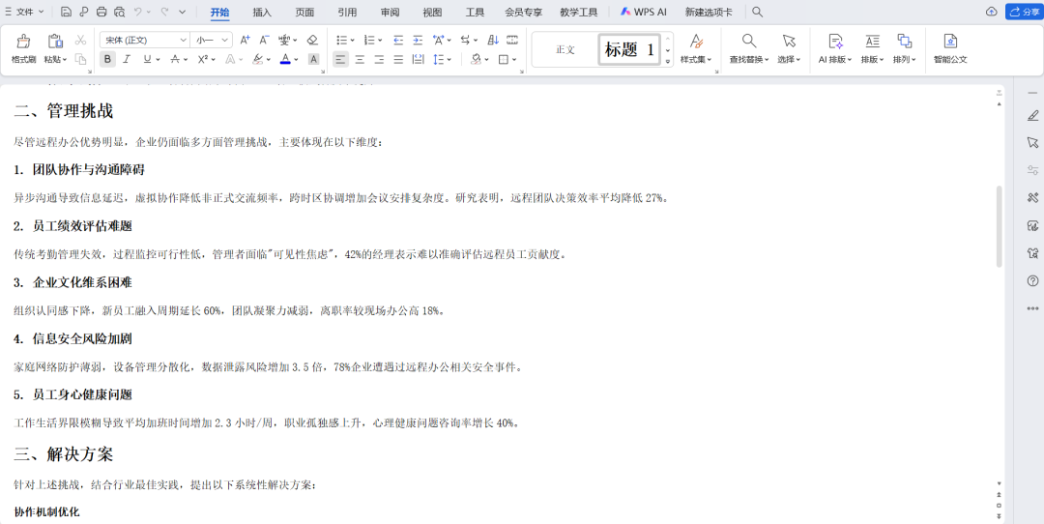Click the Smart Official Document (智能公文) icon

click(x=950, y=42)
